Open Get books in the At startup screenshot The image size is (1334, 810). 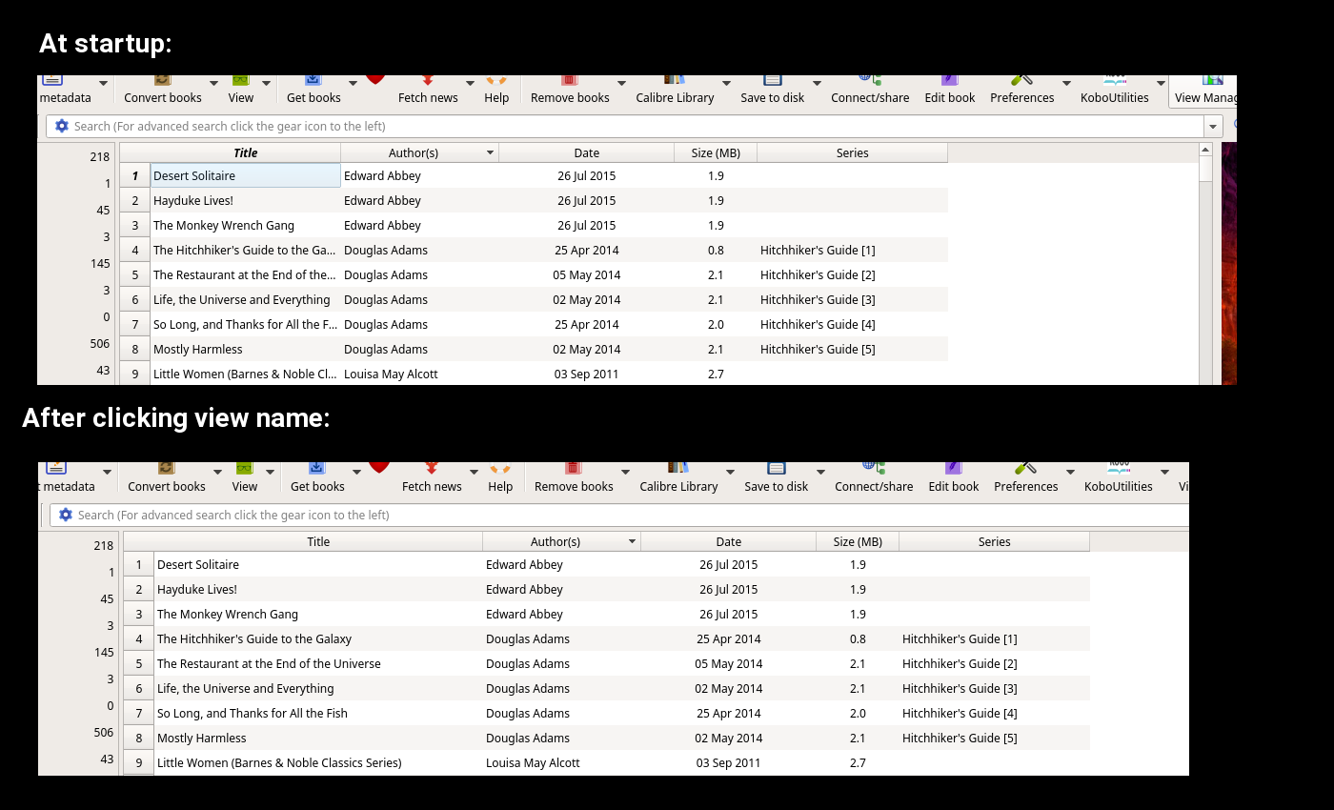point(313,90)
